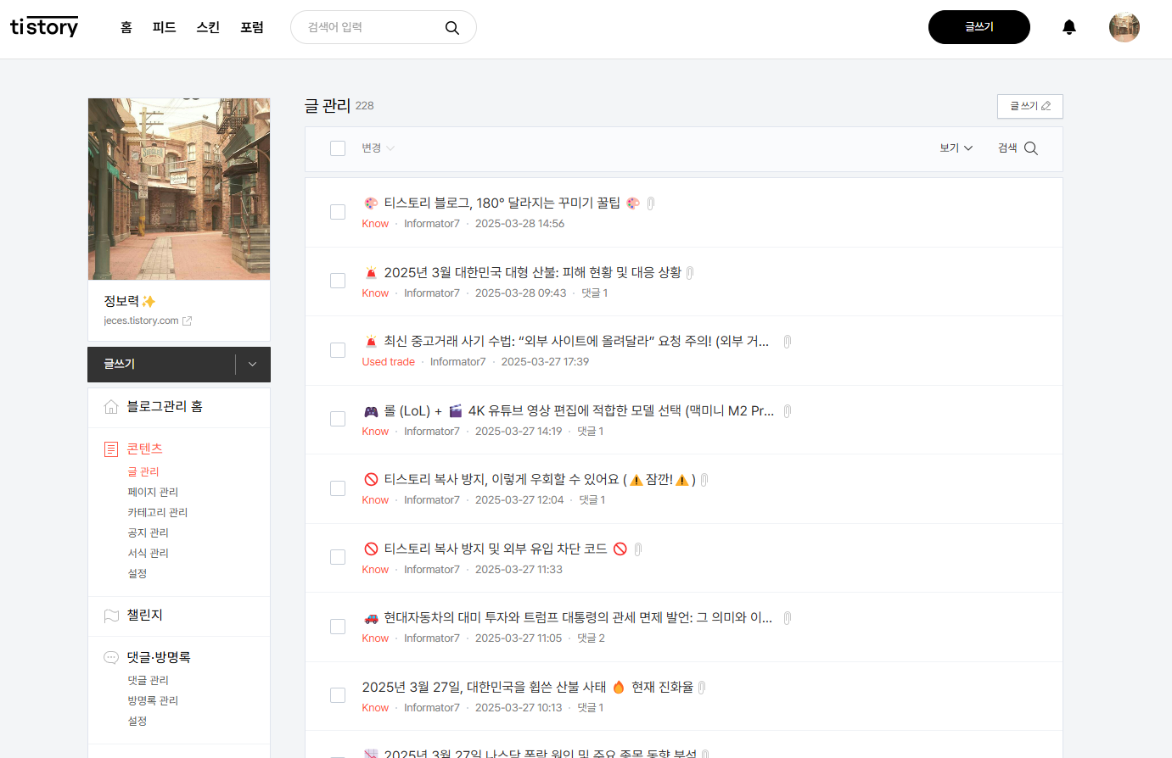1172x758 pixels.
Task: Click the 챌린지 flag icon
Action: pyautogui.click(x=111, y=616)
